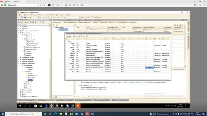Switch to Связи наборов данных tab
Viewport: 207px width, 116px height.
tap(70, 22)
